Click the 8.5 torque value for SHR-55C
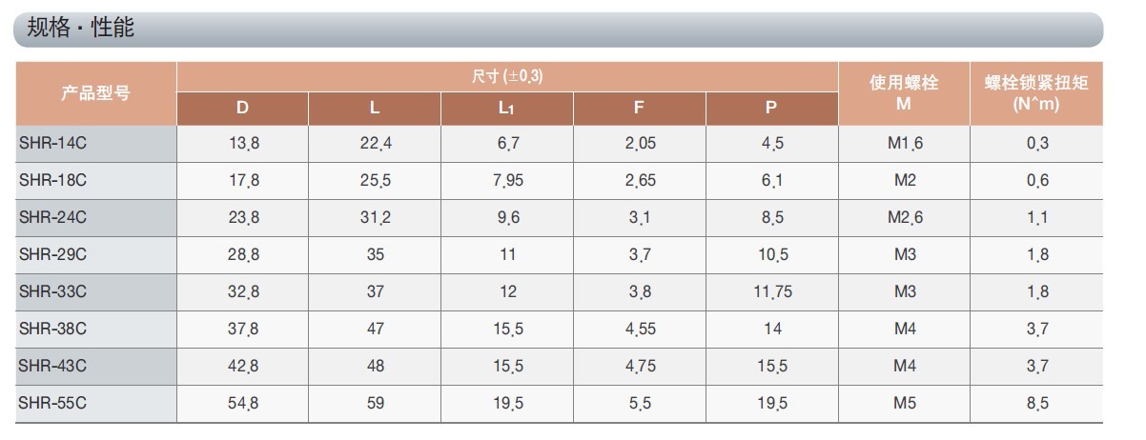 coord(1037,404)
